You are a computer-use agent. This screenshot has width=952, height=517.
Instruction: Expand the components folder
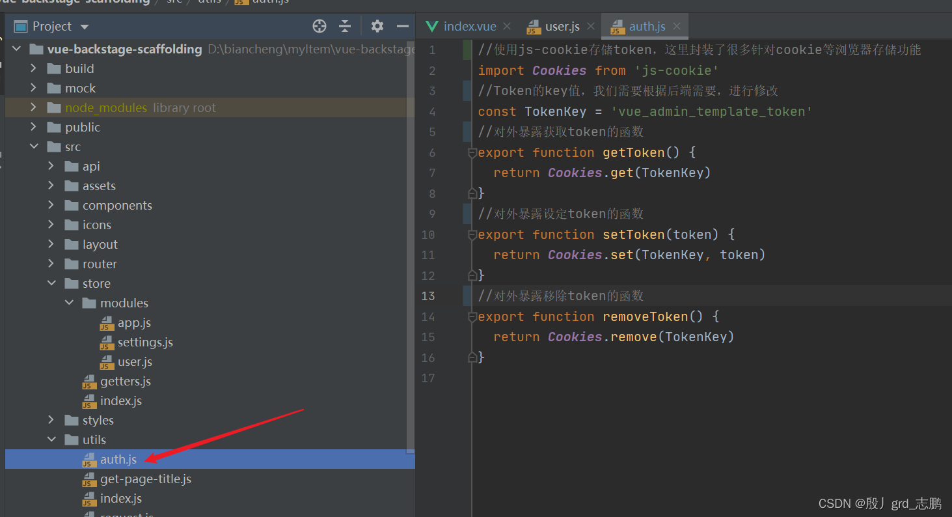(x=51, y=205)
